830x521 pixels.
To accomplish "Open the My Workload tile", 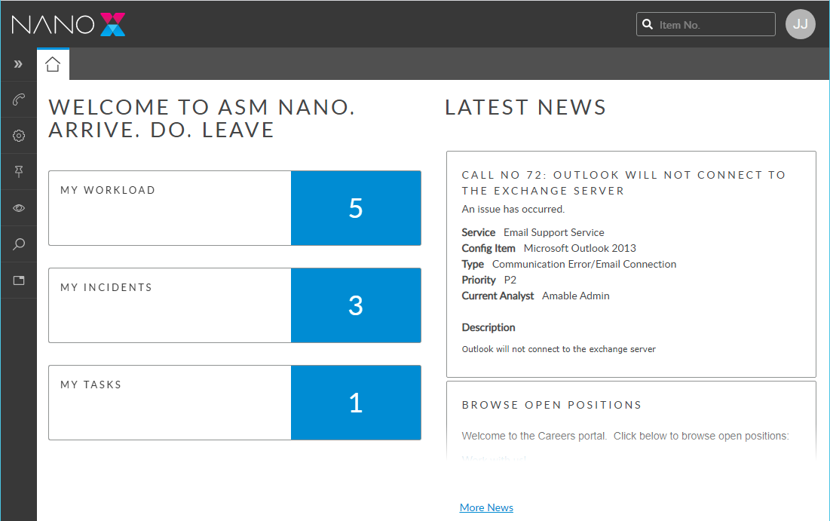I will [170, 208].
